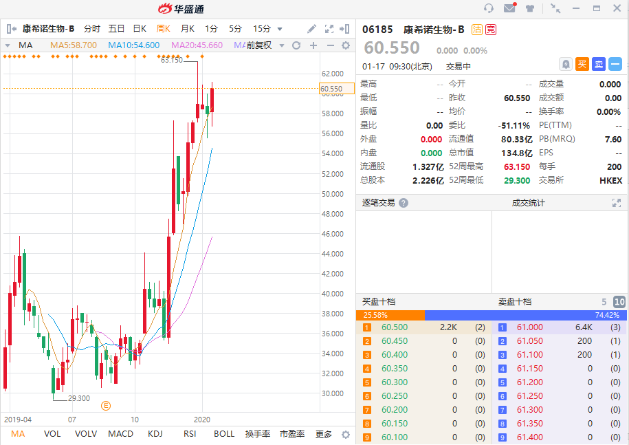The height and width of the screenshot is (445, 629).
Task: Click the blue 74.42% ask ratio bar
Action: click(x=525, y=316)
